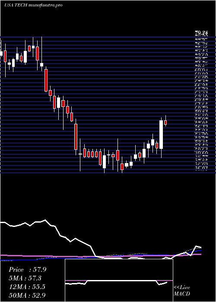Viewport: 216px width, 302px height.
Task: Click the 50MA : 52.9 value
Action: click(x=27, y=295)
